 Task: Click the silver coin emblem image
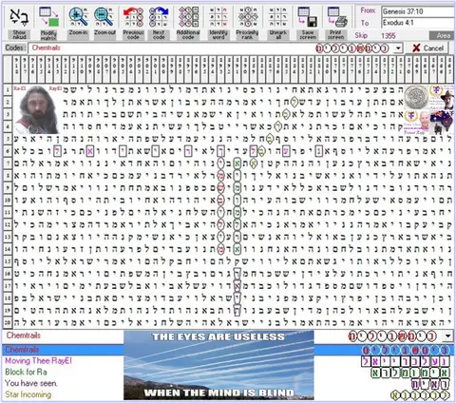(416, 97)
